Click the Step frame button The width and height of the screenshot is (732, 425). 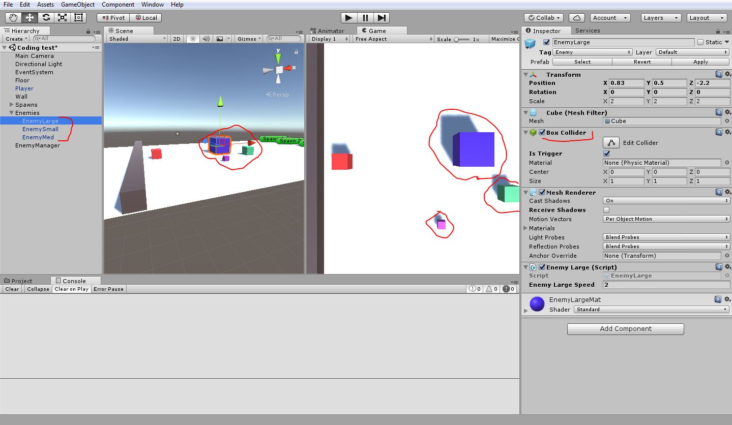[x=382, y=17]
